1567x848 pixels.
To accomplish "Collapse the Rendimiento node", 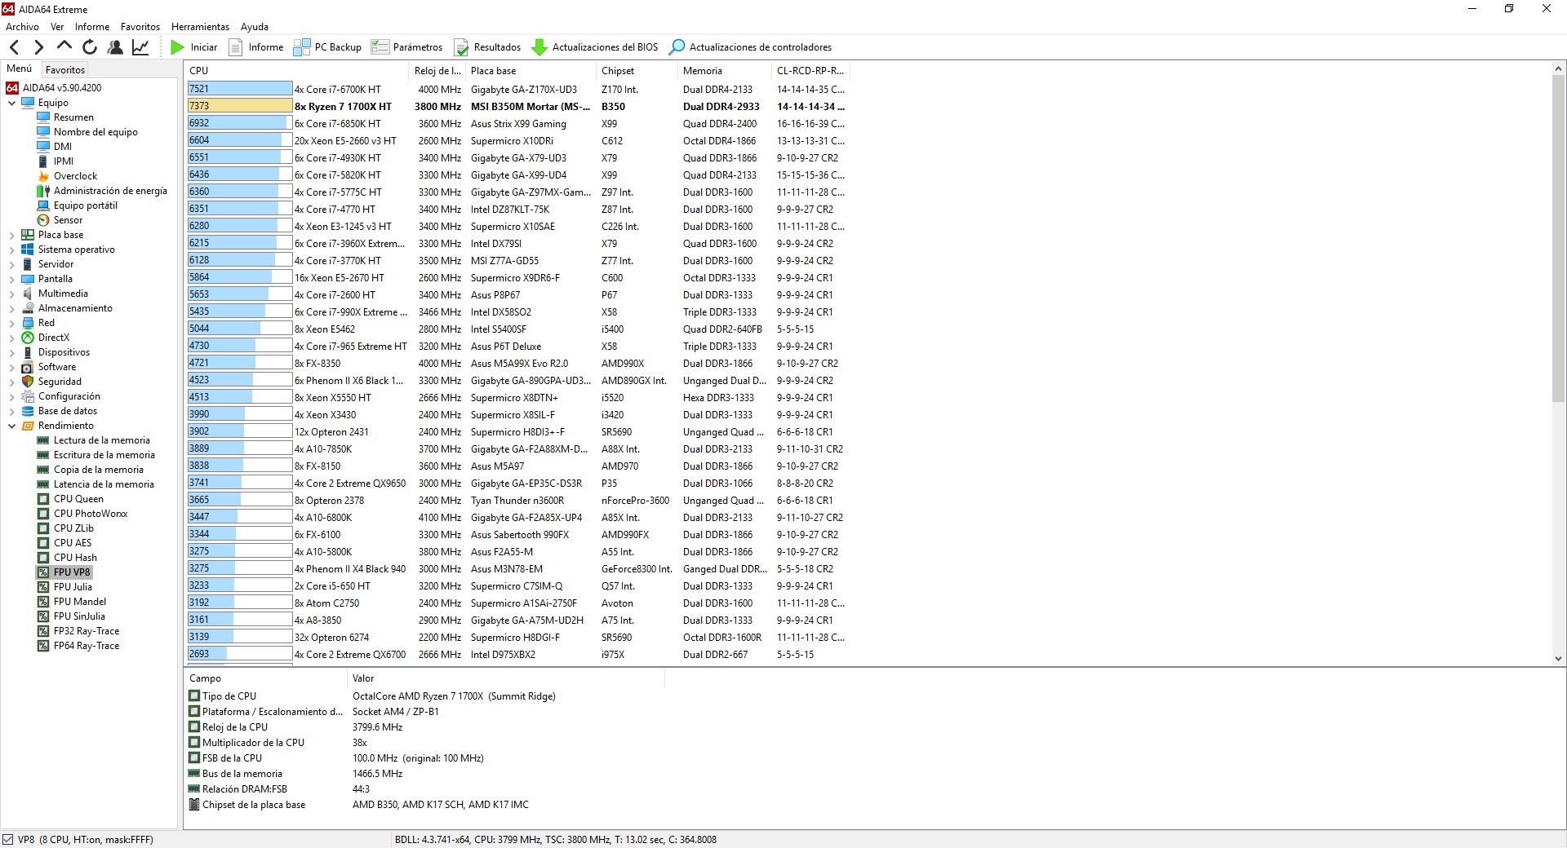I will (x=11, y=426).
